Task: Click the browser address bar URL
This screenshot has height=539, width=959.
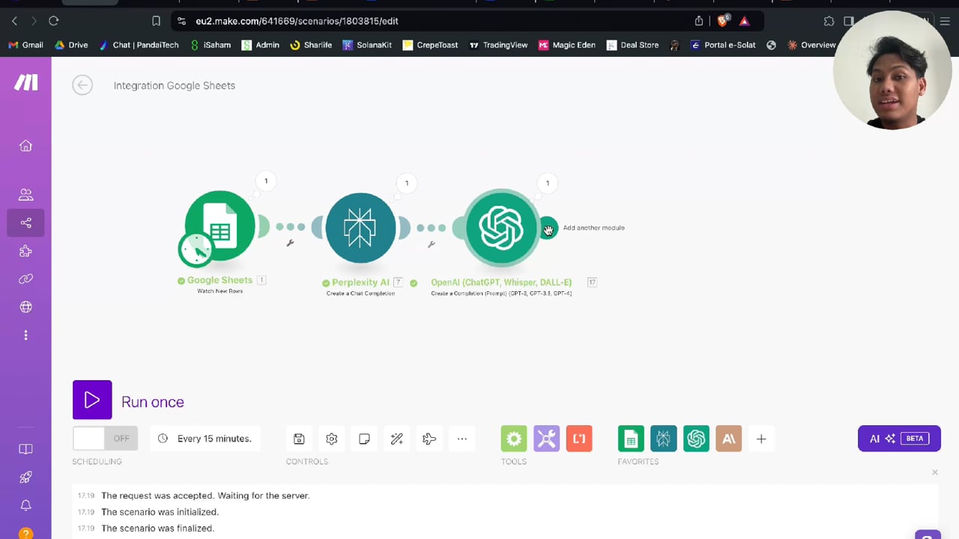Action: (297, 21)
